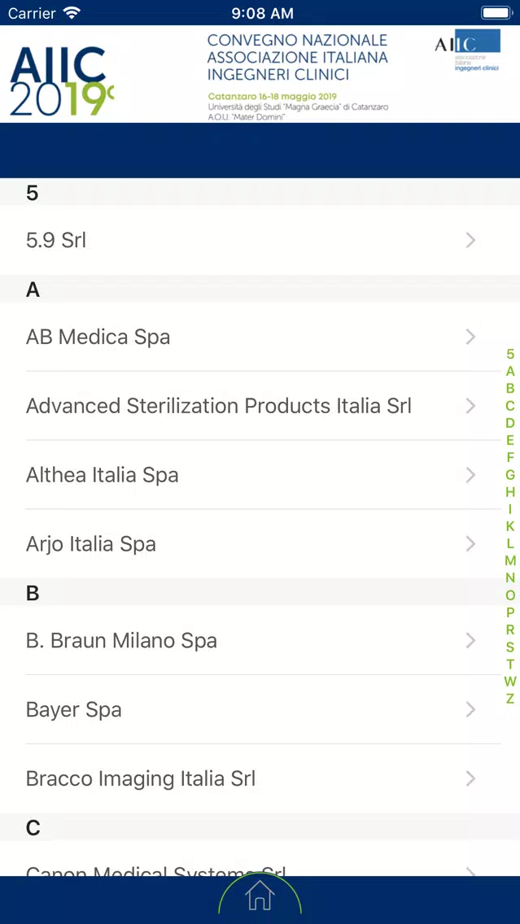This screenshot has height=924, width=520.
Task: Jump to letter Z in index
Action: (x=510, y=699)
